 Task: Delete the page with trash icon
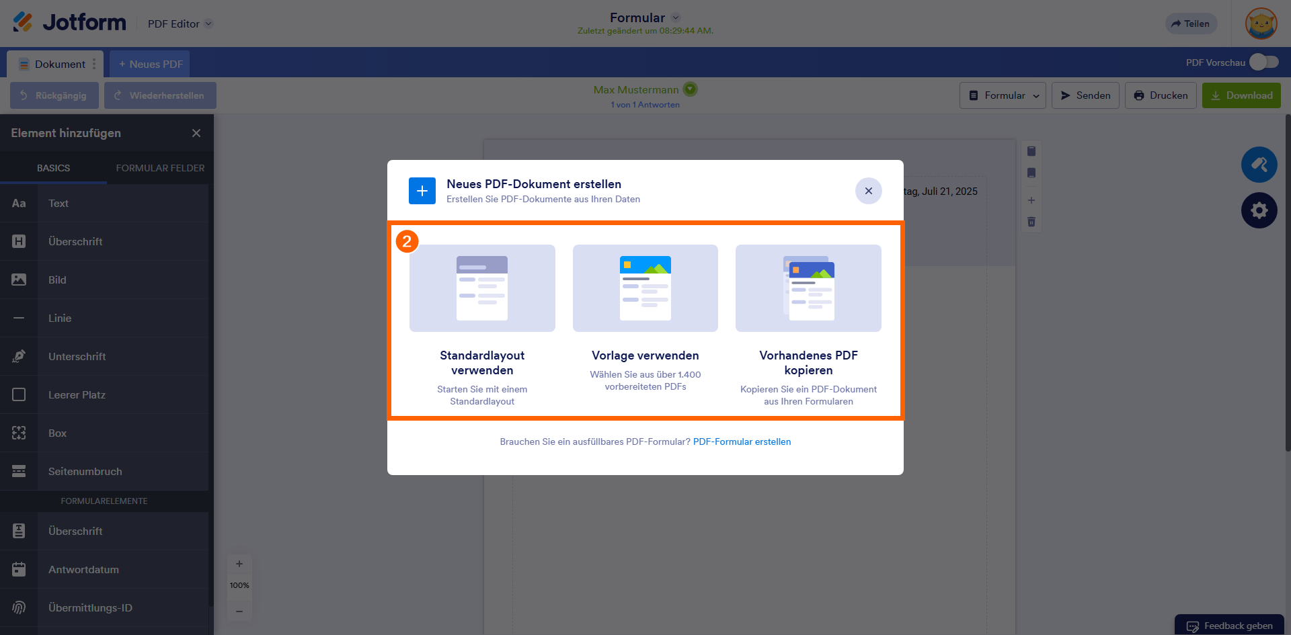tap(1031, 222)
